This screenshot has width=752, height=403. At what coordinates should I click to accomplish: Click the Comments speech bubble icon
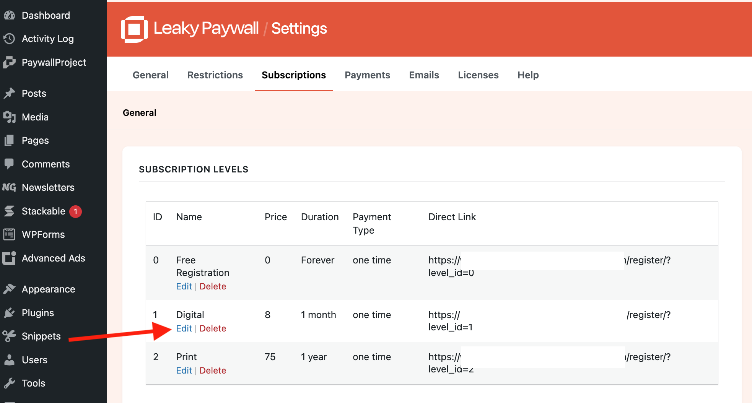pos(9,164)
